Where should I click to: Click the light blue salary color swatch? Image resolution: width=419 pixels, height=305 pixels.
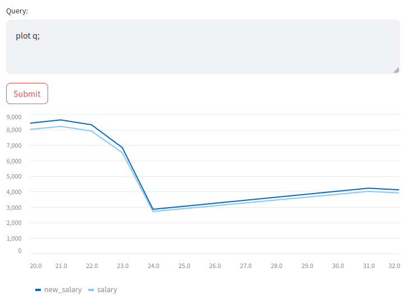91,290
